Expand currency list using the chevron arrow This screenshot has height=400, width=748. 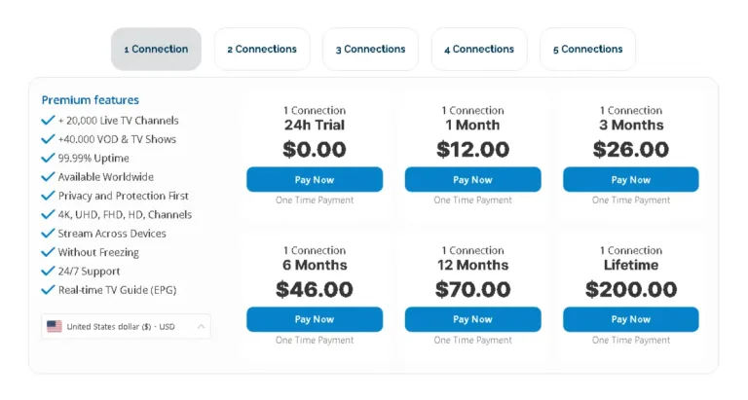click(201, 326)
